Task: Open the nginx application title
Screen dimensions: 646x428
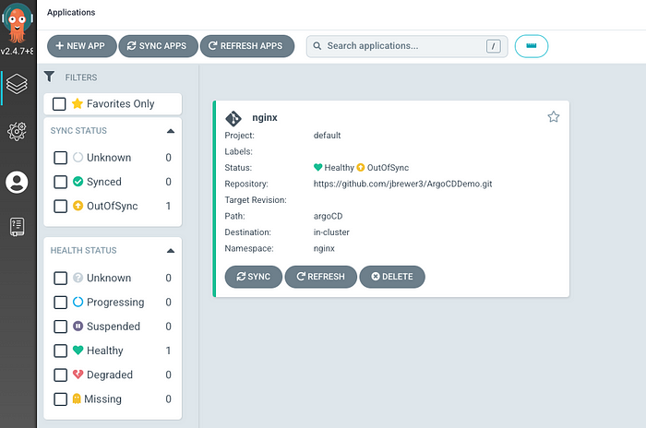Action: pos(265,118)
